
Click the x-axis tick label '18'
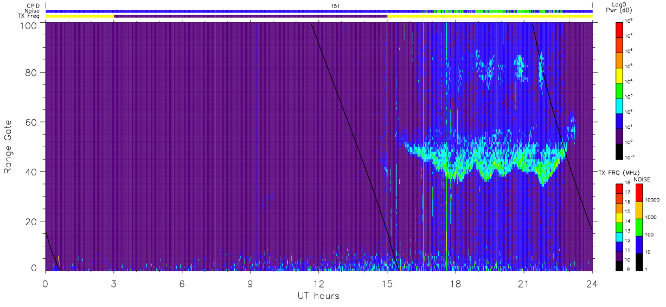pyautogui.click(x=455, y=283)
